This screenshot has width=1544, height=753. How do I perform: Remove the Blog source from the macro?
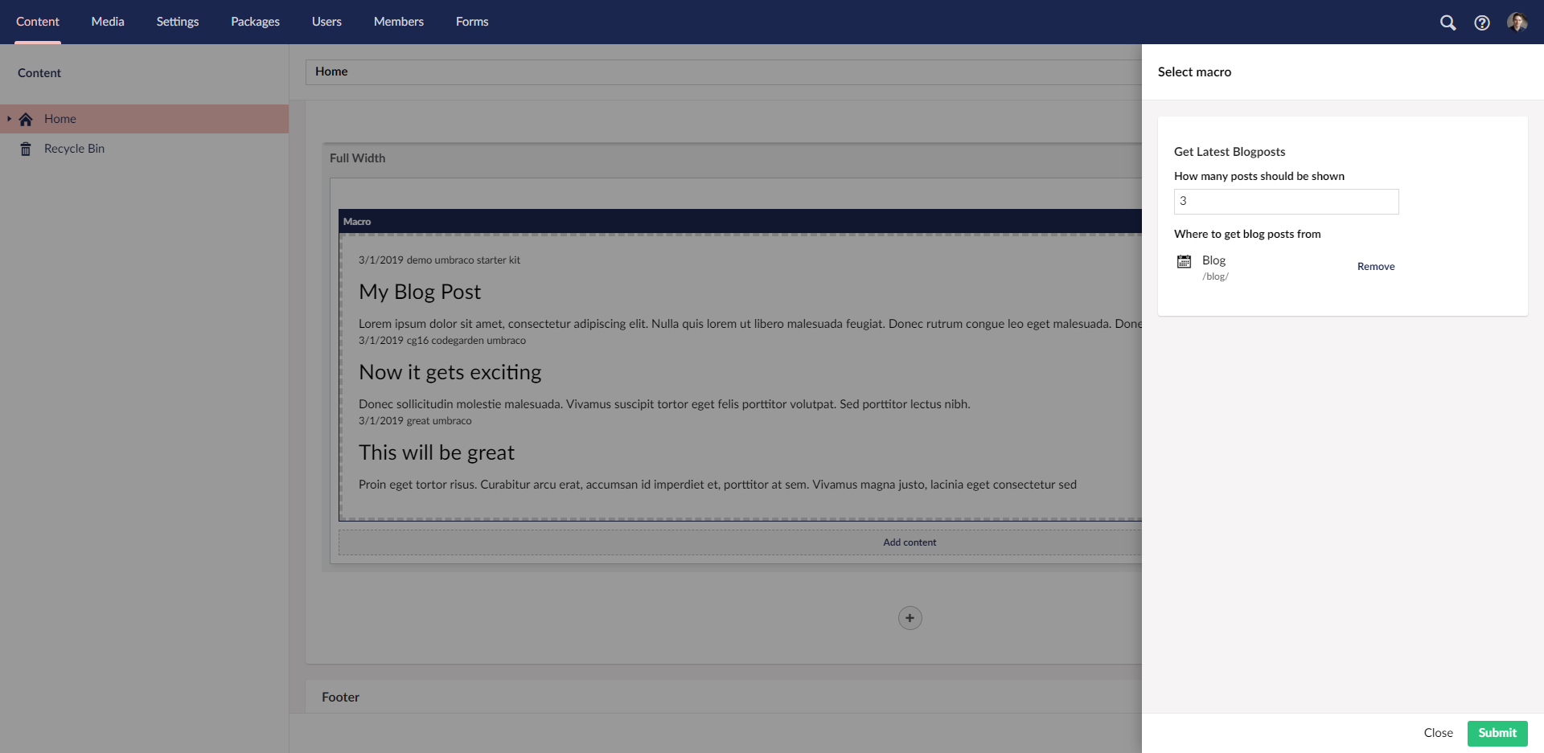(x=1375, y=266)
